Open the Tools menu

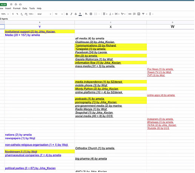click(32, 8)
